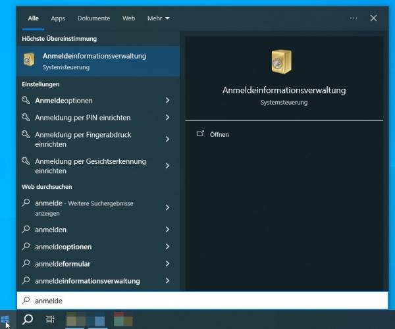Select 'anmeldeoptionen' web search suggestion text
Viewport: 395px width, 329px height.
pos(63,247)
